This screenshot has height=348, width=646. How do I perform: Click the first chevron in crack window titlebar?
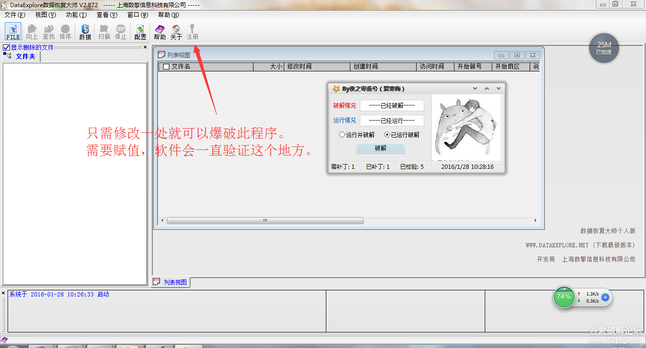click(475, 88)
